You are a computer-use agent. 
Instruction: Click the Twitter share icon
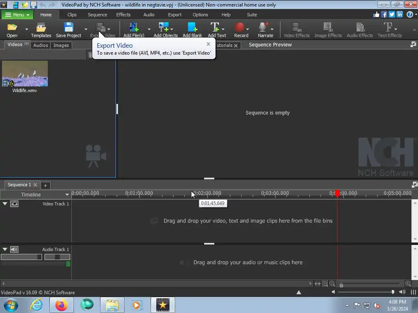pyautogui.click(x=391, y=14)
